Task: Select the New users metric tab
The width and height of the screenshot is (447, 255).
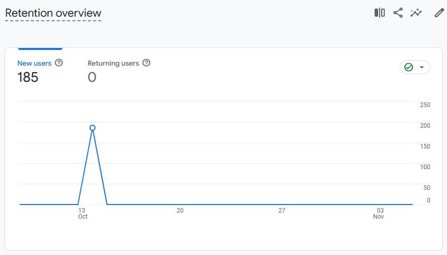Action: pyautogui.click(x=34, y=63)
